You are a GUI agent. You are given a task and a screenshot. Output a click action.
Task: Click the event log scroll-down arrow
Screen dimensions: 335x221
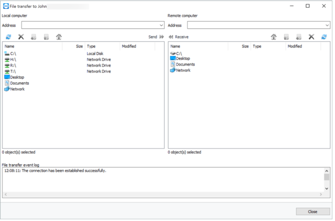point(327,189)
